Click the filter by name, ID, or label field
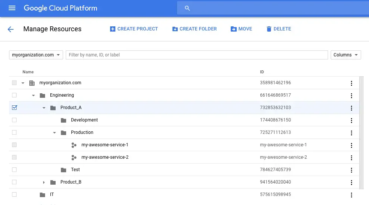 [197, 55]
